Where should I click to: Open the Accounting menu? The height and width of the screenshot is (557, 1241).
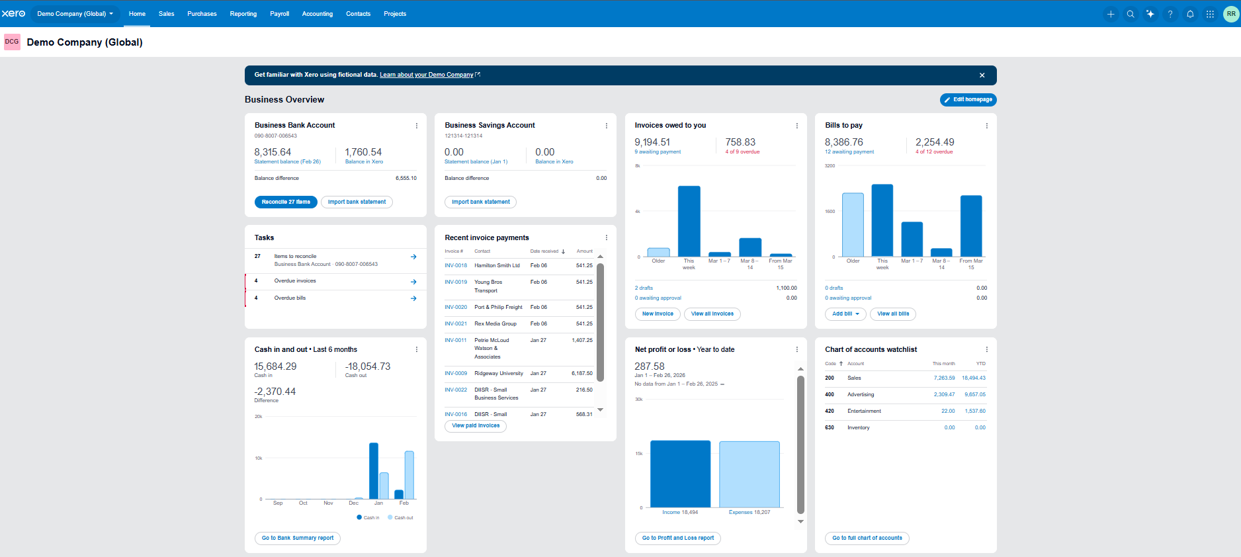pos(318,14)
